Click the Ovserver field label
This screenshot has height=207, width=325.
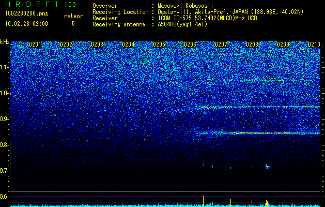pyautogui.click(x=105, y=6)
